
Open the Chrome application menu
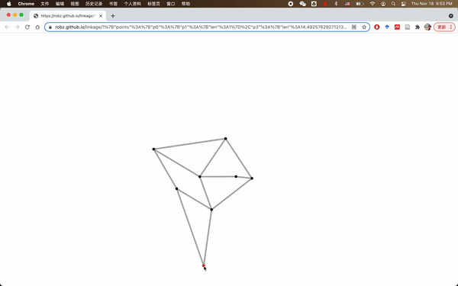[26, 4]
